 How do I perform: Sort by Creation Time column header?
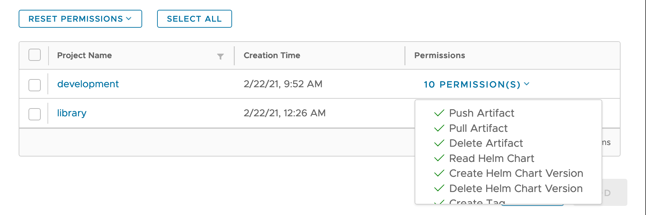(272, 55)
